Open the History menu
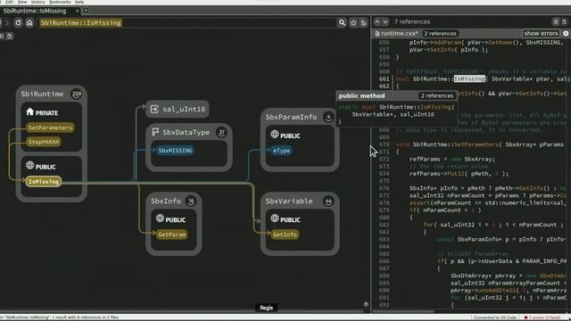 37,2
